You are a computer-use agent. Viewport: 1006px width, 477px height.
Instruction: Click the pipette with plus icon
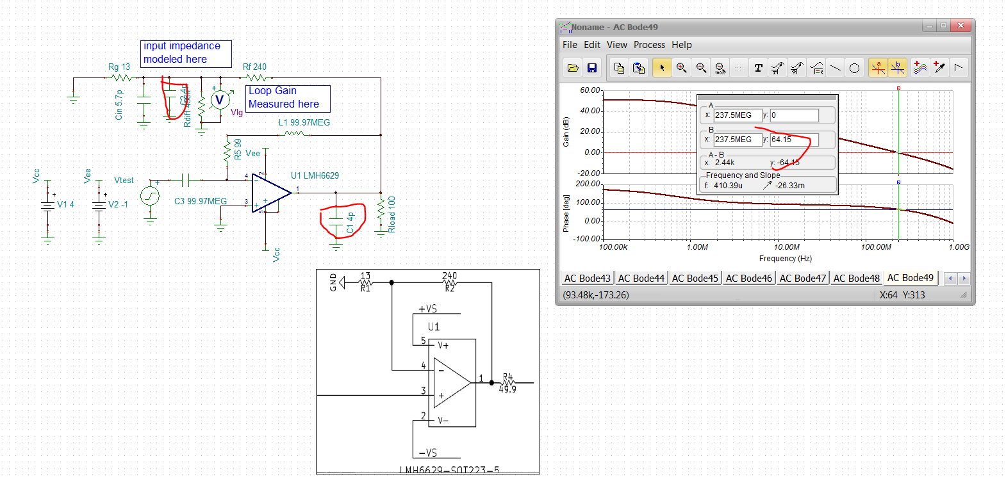[940, 68]
